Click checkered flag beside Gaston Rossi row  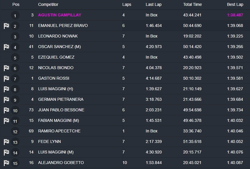coord(6,78)
